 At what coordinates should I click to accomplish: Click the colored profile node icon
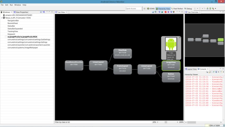coord(174,12)
